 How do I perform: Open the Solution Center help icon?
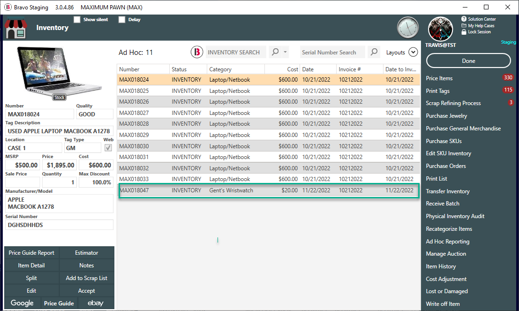(464, 19)
